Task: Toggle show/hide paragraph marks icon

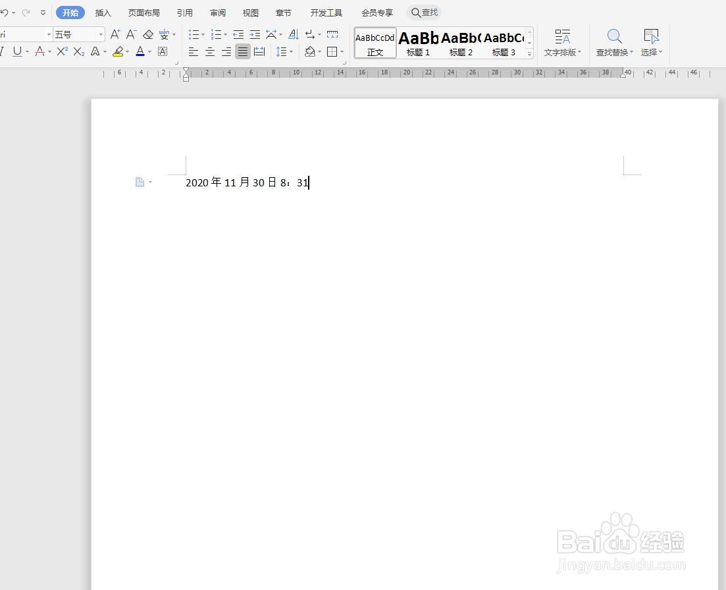Action: point(310,34)
